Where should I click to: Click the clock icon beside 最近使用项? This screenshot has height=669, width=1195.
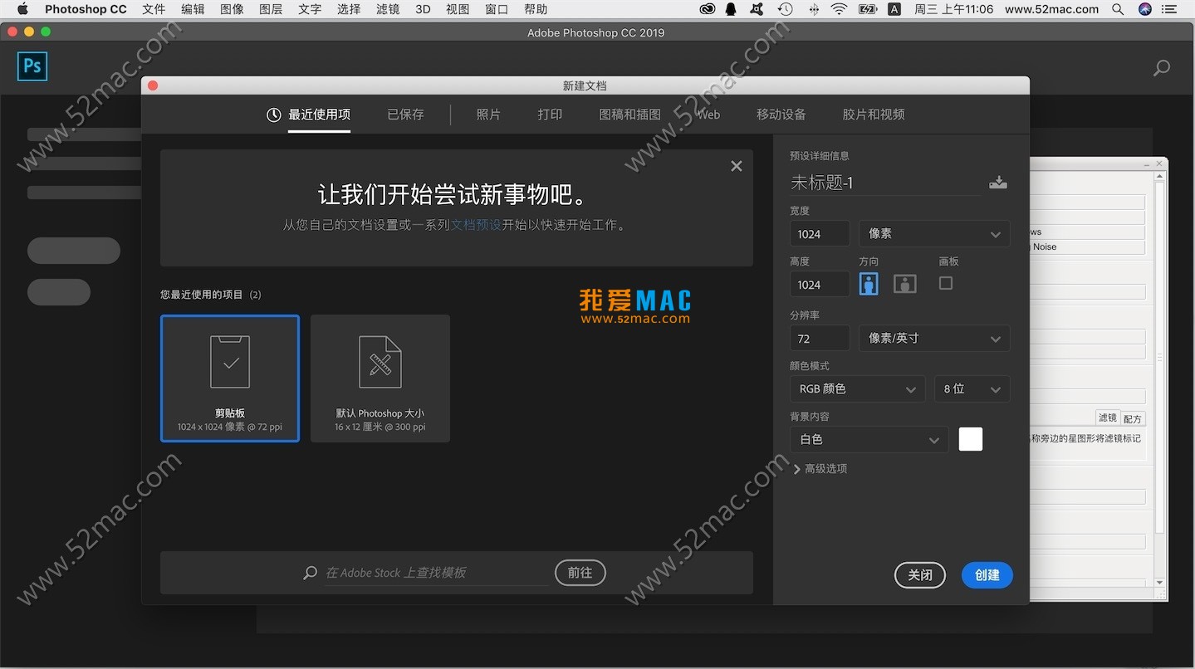[273, 114]
